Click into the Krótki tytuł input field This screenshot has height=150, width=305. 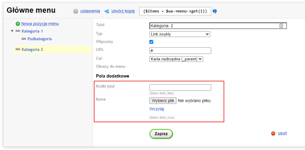click(x=180, y=88)
